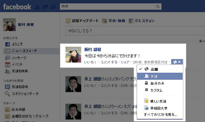The image size is (205, 122).
Task: Open 友達を検索 in sidebar
Action: point(20,71)
